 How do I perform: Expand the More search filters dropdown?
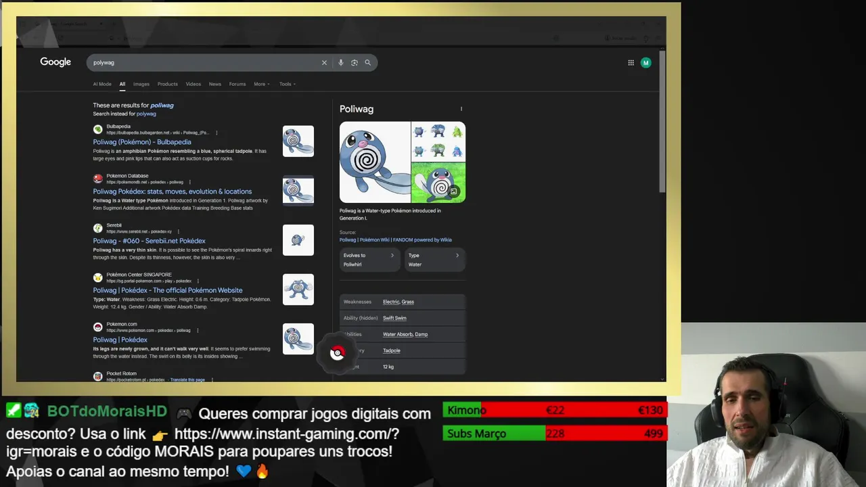262,85
